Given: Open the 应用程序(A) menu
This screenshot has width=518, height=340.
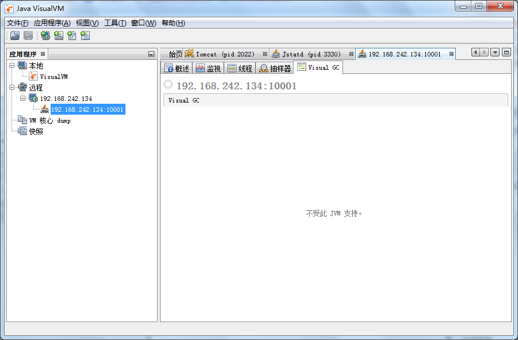Looking at the screenshot, I should [52, 23].
